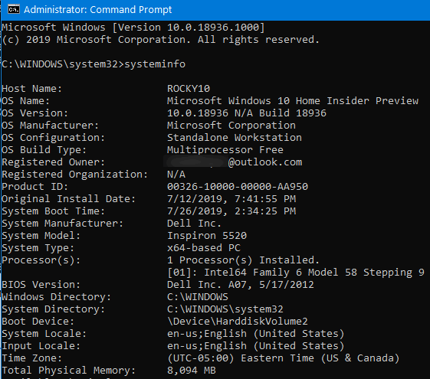Viewport: 430px width, 379px height.
Task: Click the 'Host Name:' label
Action: click(32, 89)
